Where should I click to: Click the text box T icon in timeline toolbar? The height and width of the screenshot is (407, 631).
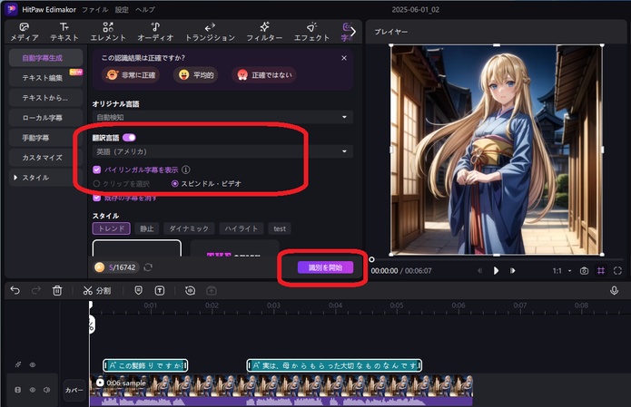[160, 290]
